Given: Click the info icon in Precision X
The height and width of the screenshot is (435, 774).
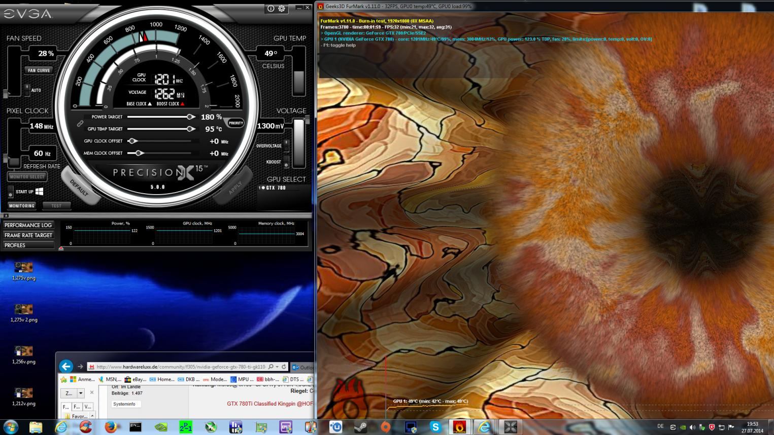Looking at the screenshot, I should [x=271, y=9].
